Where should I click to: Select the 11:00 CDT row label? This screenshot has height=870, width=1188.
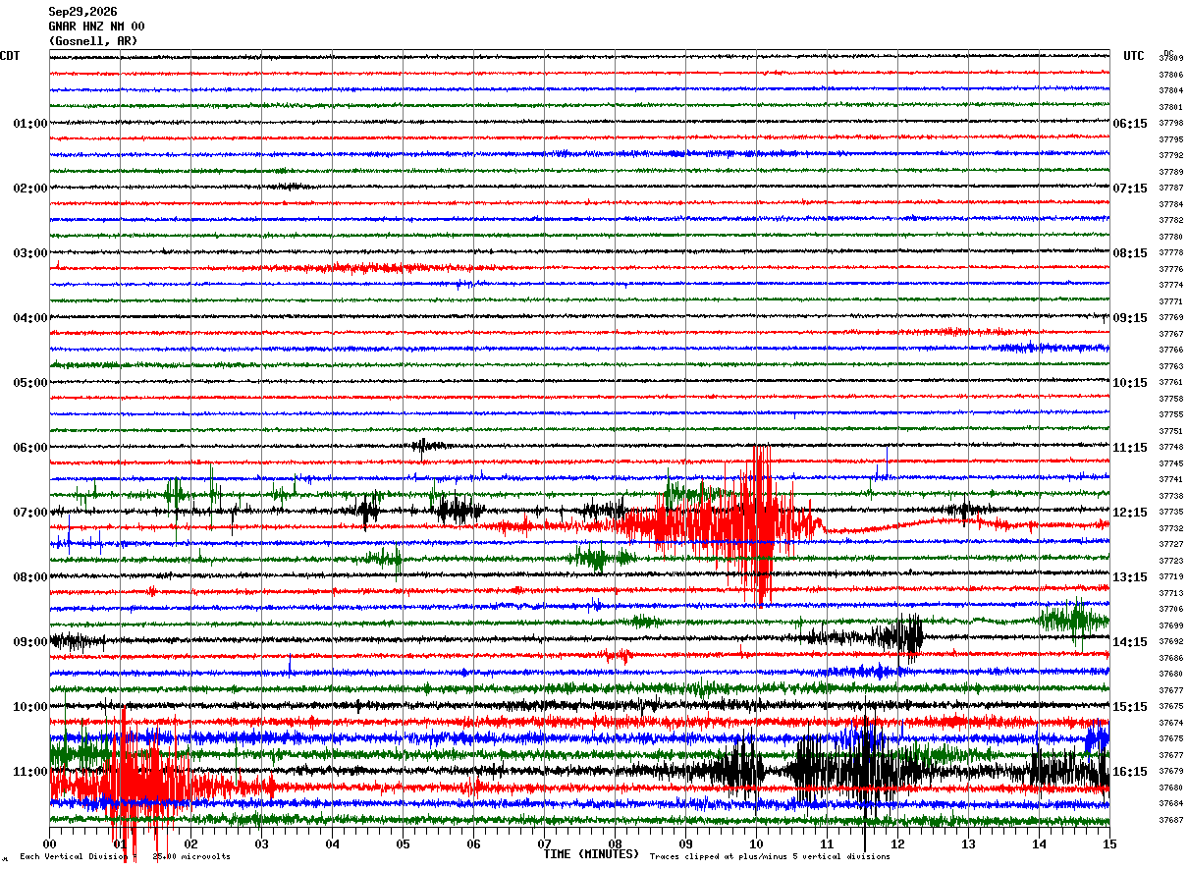point(29,772)
